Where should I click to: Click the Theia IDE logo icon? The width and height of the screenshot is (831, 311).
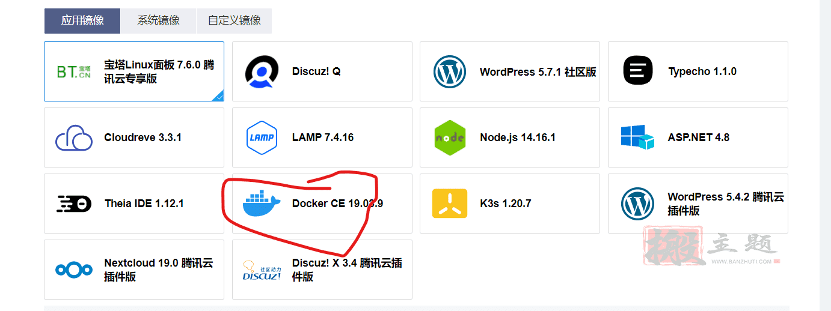click(74, 204)
